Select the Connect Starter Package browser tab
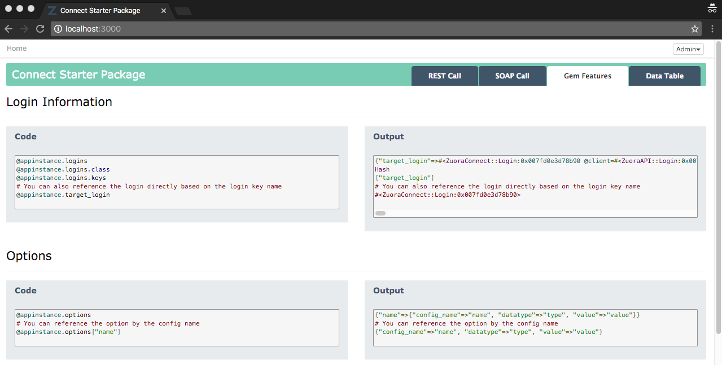 coord(107,11)
